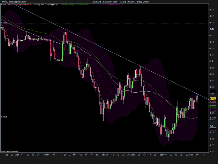Click the magenta 1.3244 Bollinger middle tag
Image resolution: width=218 pixels, height=164 pixels.
213,110
